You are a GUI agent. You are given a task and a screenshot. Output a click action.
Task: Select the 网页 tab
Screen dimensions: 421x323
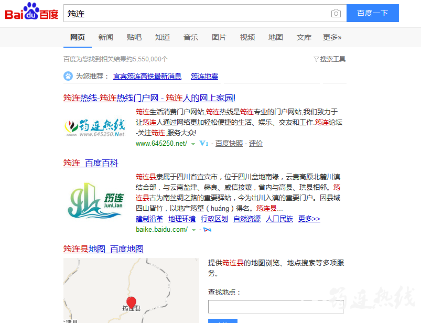[78, 37]
